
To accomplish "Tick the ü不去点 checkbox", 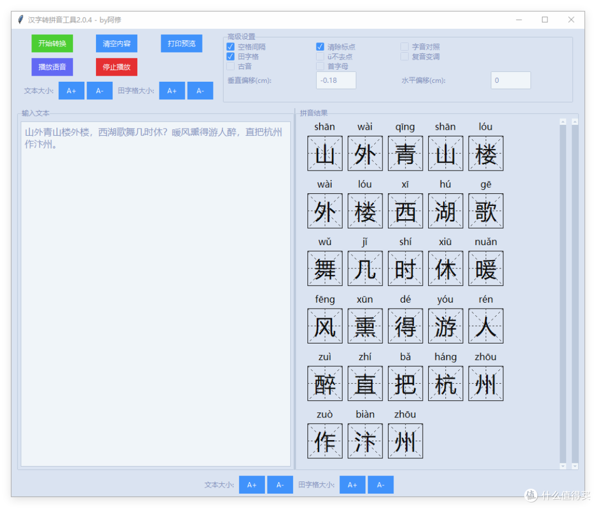I will [x=320, y=57].
